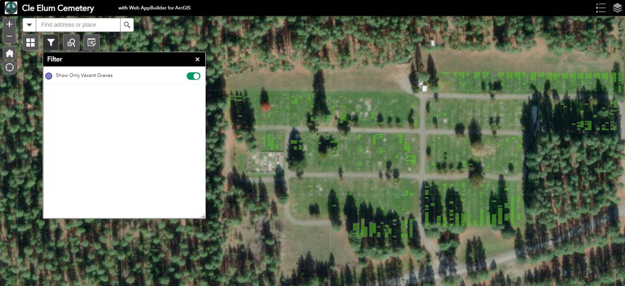Zoom out on the map
The width and height of the screenshot is (625, 286).
[x=9, y=37]
